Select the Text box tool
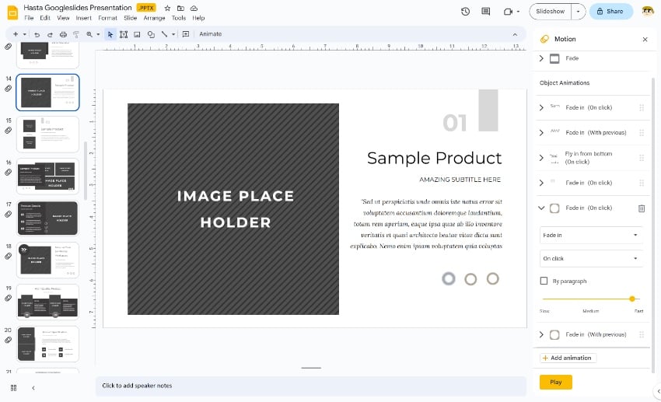The image size is (661, 402). point(124,34)
